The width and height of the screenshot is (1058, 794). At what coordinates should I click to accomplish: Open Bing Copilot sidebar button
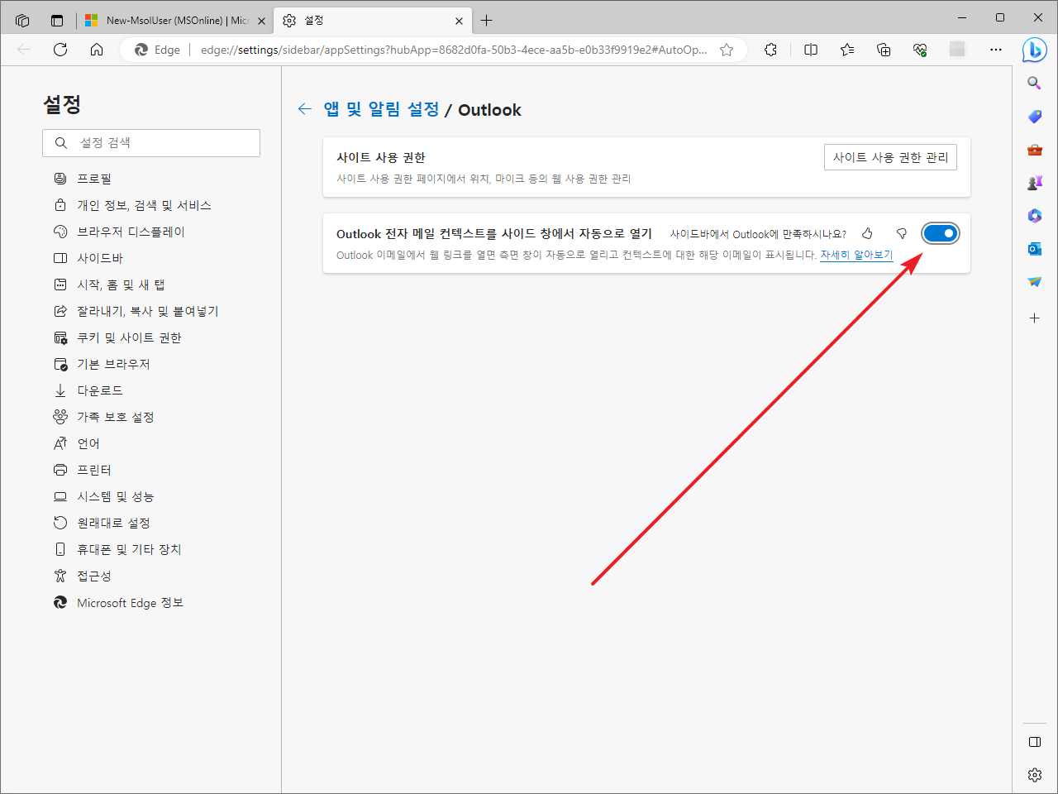coord(1034,50)
